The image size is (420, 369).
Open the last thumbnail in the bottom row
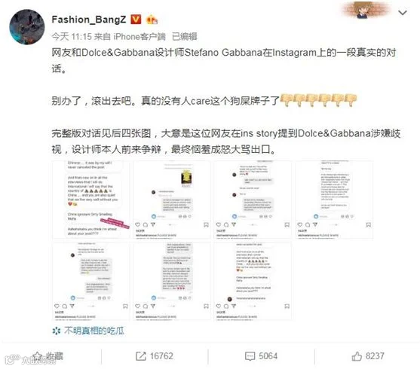(253, 281)
